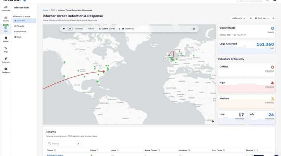Open the All Tenants dropdown

click(x=239, y=18)
